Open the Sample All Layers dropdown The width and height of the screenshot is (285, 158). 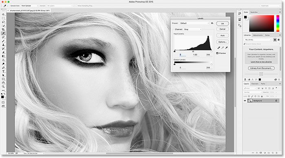click(x=60, y=6)
